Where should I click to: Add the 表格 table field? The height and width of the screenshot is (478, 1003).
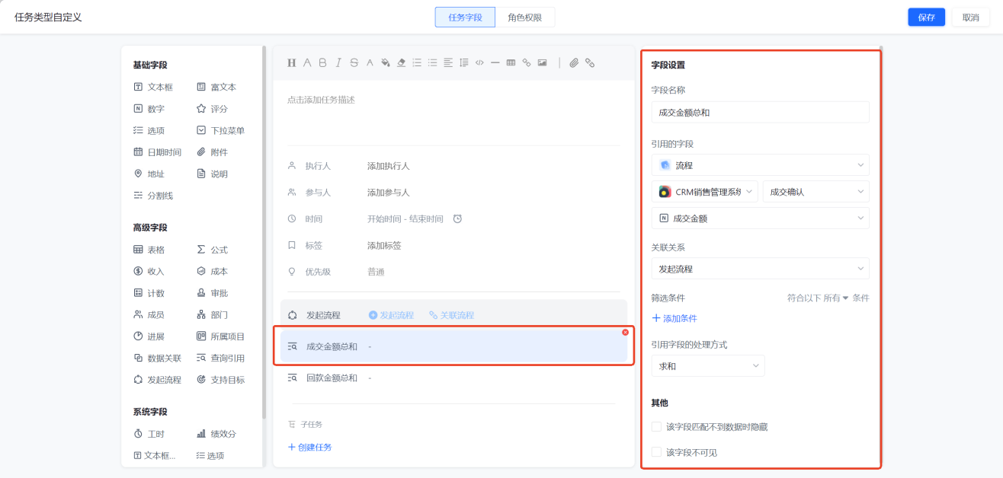tap(149, 250)
